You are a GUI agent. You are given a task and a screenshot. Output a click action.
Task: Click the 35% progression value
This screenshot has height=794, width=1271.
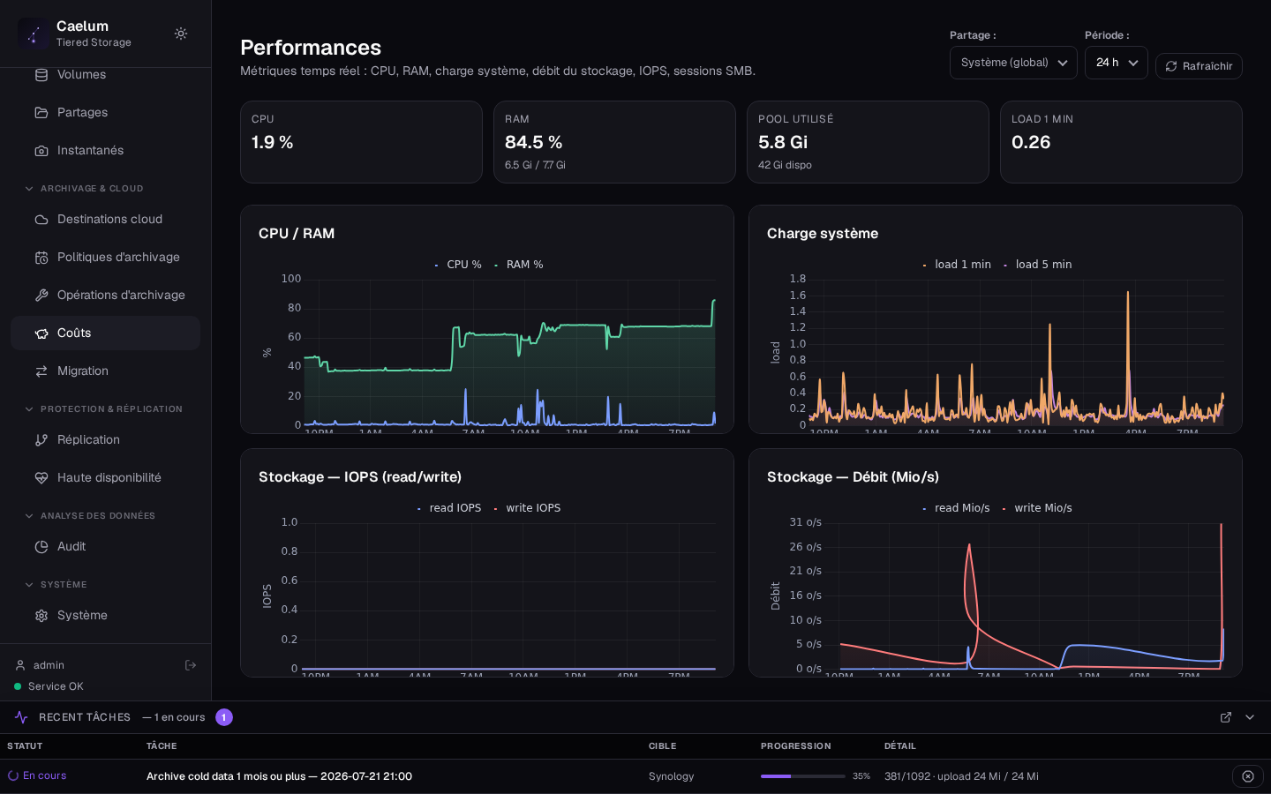click(x=861, y=776)
